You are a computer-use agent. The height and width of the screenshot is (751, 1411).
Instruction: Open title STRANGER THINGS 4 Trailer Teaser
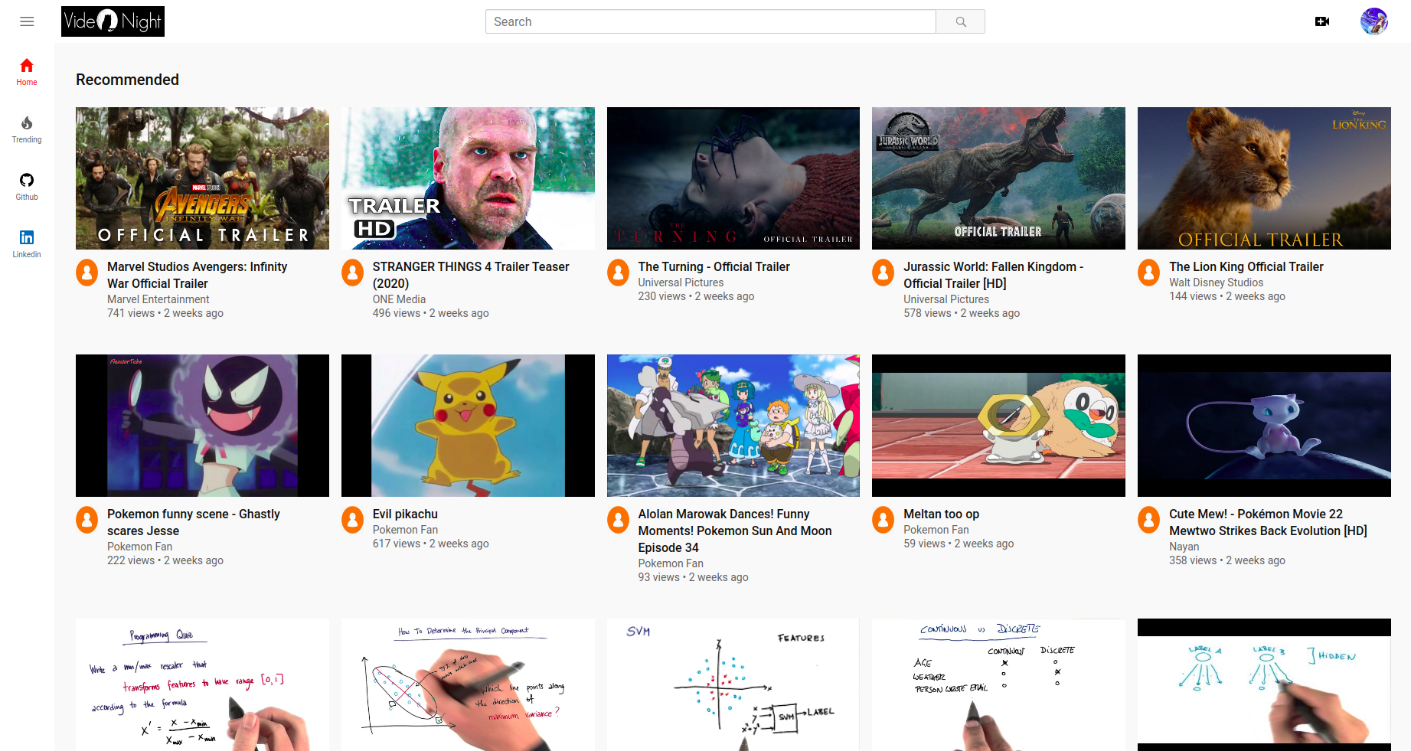[x=471, y=275]
